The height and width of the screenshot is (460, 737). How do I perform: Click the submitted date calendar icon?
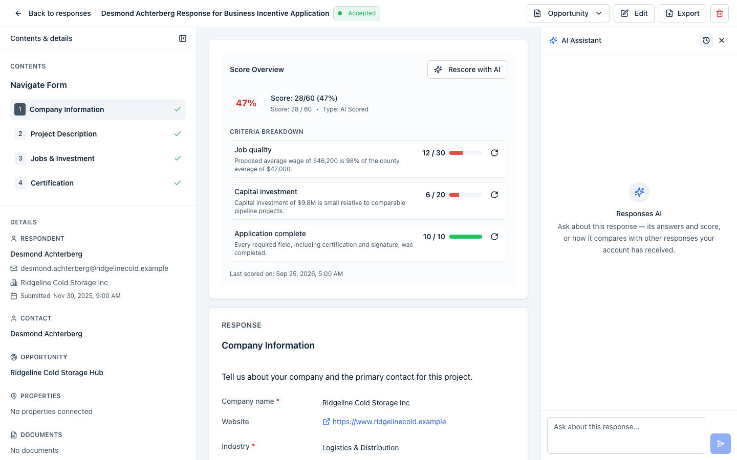14,296
